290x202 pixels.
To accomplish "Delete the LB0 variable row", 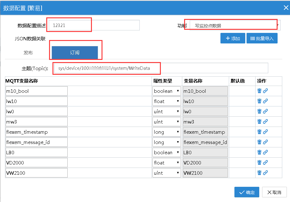I will point(259,152).
